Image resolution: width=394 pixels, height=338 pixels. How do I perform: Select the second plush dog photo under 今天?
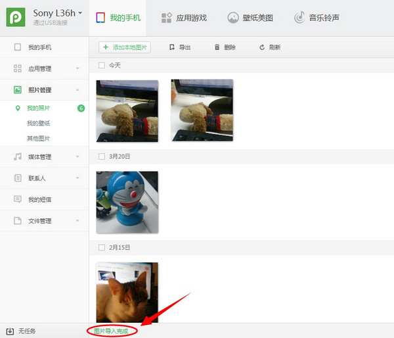coord(202,110)
